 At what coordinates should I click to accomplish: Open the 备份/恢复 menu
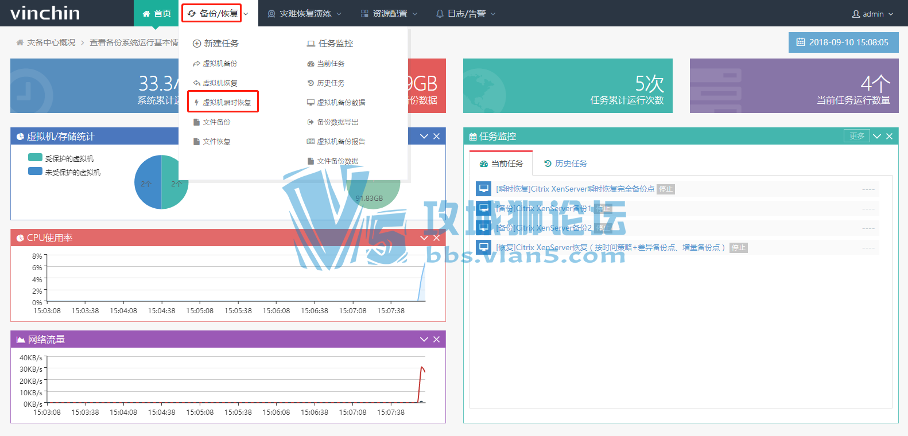click(x=218, y=13)
